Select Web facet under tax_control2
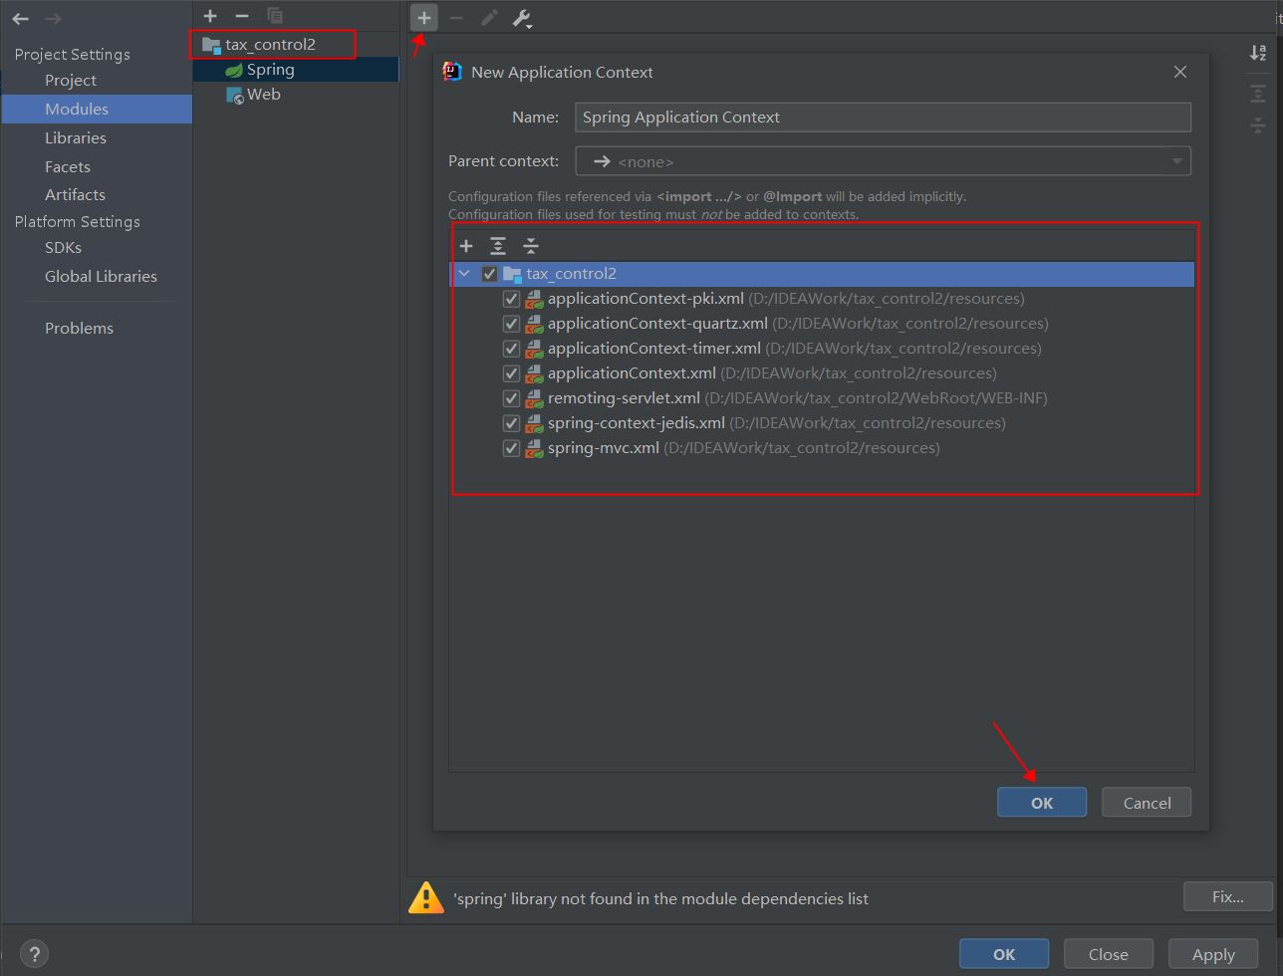Viewport: 1283px width, 976px height. [296, 95]
